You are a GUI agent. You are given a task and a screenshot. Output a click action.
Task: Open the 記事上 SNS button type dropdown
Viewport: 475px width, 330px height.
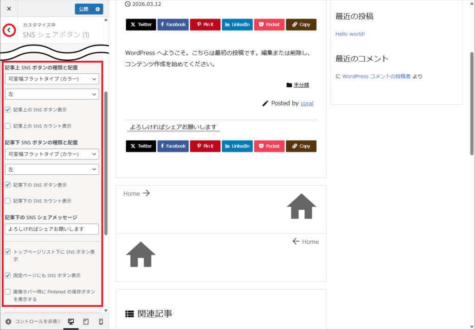tap(51, 79)
